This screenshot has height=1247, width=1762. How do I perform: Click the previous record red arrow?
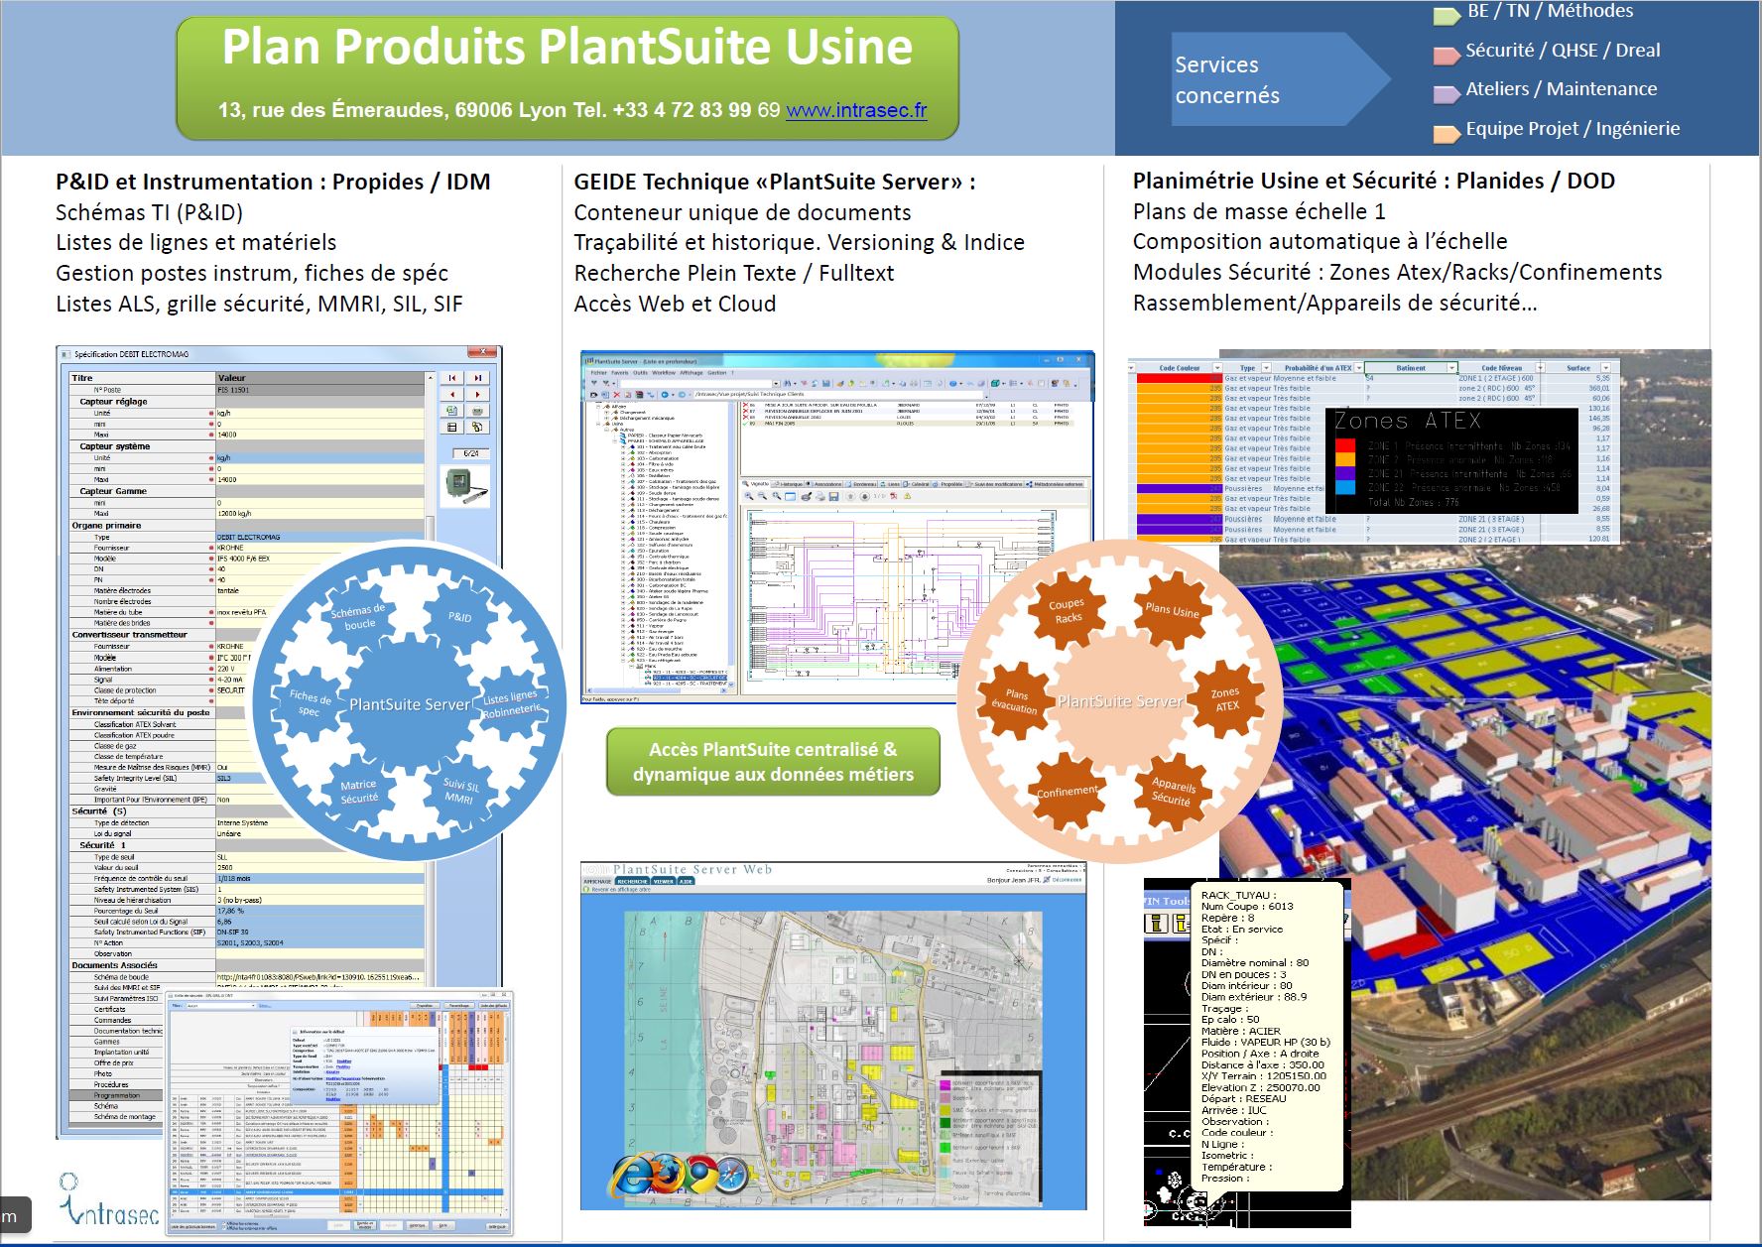tap(451, 395)
